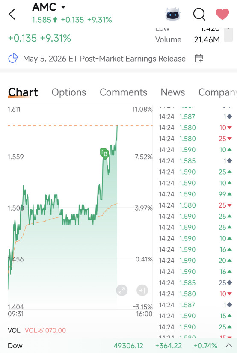Image resolution: width=237 pixels, height=353 pixels.
Task: Open the search magnifier icon
Action: click(x=199, y=14)
